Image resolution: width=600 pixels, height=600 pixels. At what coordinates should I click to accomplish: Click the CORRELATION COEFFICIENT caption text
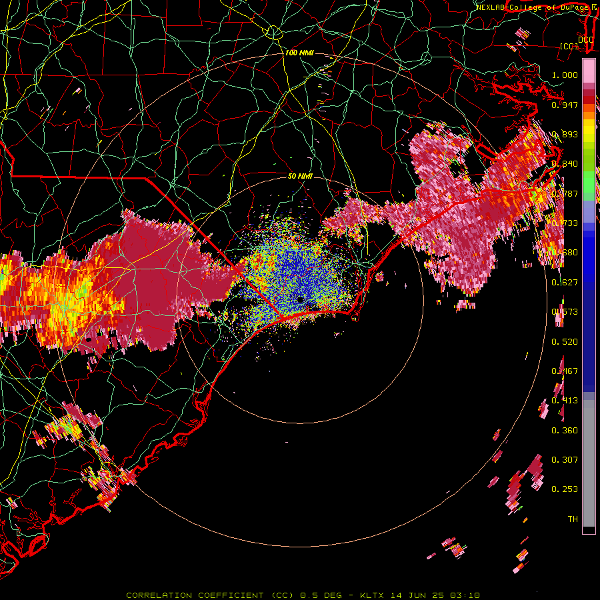195,595
